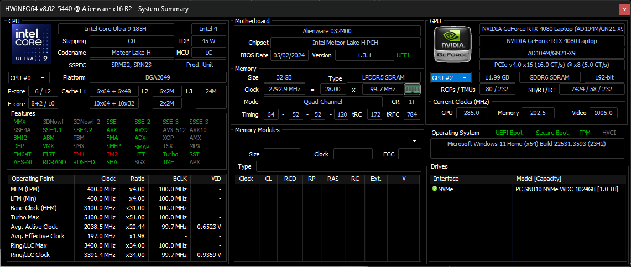
Task: Click the memory chip icon beside 99.7 MHz
Action: [411, 89]
